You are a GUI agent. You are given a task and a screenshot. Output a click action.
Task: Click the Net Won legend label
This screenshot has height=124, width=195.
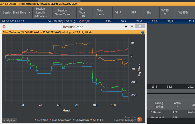point(43,120)
